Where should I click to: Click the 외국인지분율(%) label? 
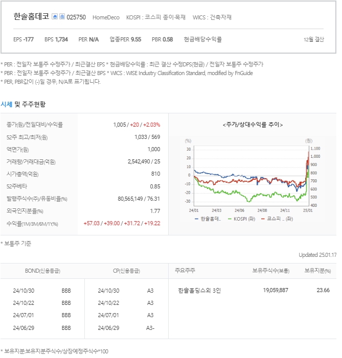tap(25, 211)
